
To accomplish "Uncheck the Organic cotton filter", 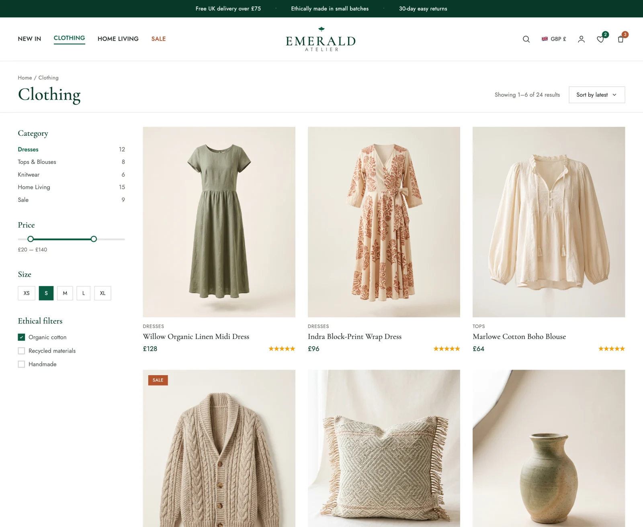I will coord(21,337).
